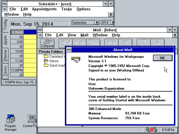The width and height of the screenshot is (179, 134).
Task: Click the Private Folders header in Mail
Action: pyautogui.click(x=51, y=52)
